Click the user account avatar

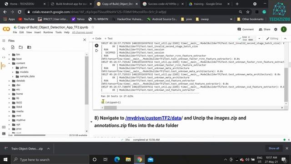click(284, 29)
